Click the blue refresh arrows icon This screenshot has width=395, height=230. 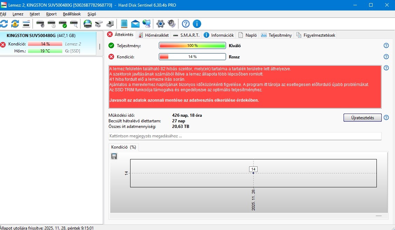pos(4,24)
